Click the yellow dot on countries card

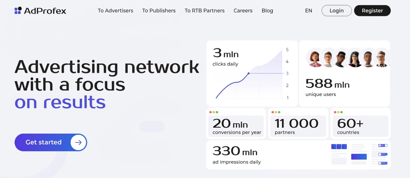[338, 112]
